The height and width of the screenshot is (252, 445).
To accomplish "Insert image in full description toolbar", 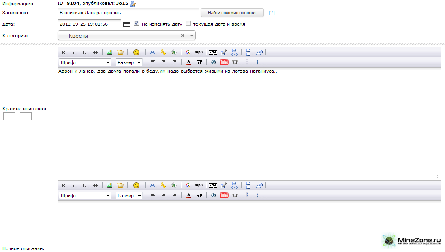I will coord(109,185).
